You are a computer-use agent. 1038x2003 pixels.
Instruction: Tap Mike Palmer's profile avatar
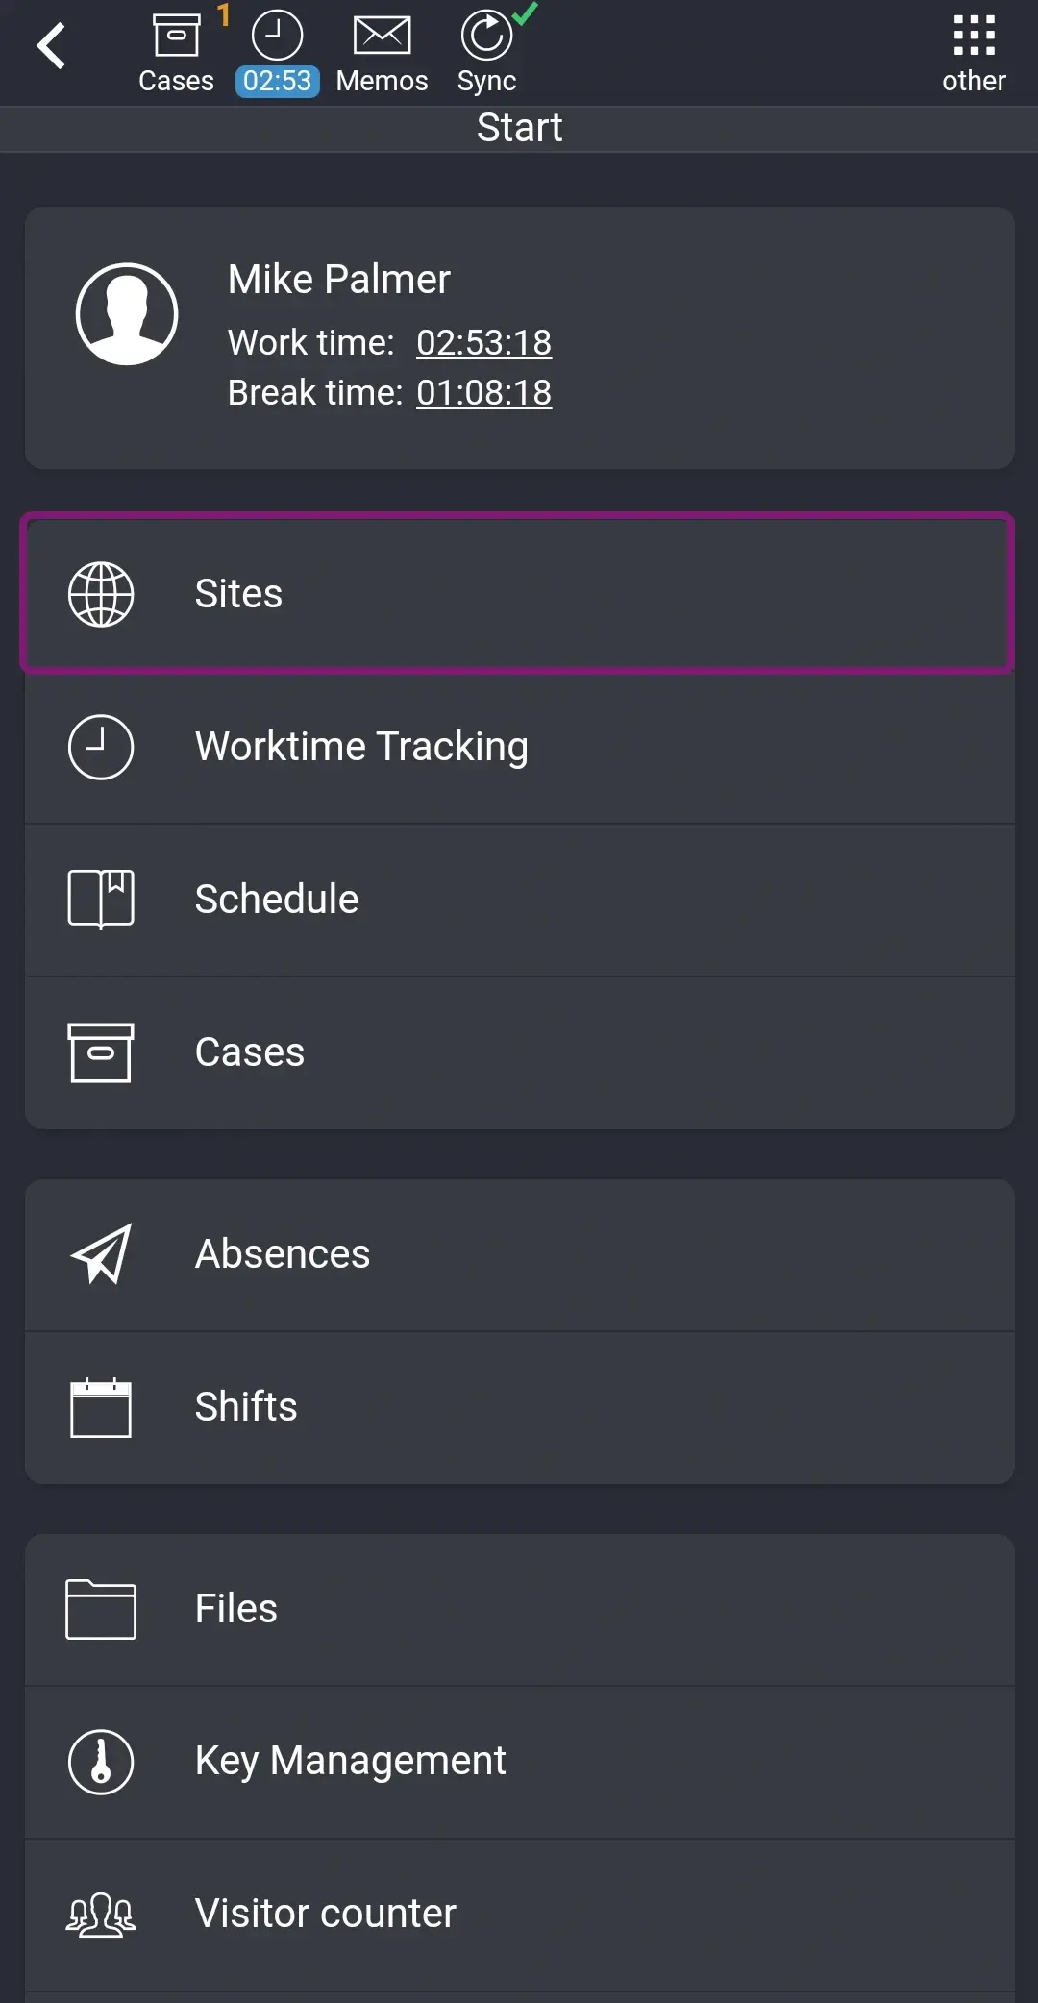point(127,314)
